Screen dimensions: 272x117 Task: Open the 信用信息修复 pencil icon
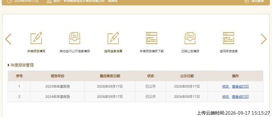pos(113,38)
